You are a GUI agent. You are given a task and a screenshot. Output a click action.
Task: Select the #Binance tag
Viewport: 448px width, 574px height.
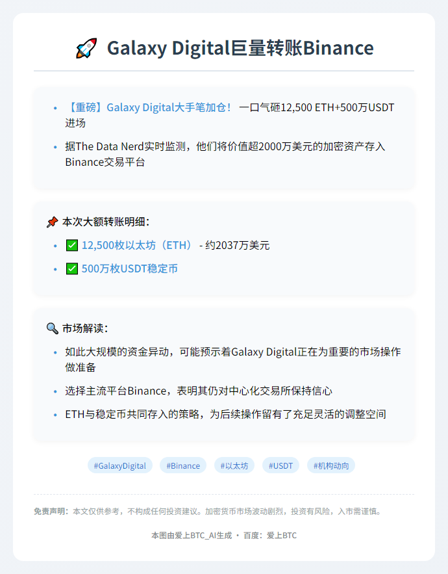(183, 465)
